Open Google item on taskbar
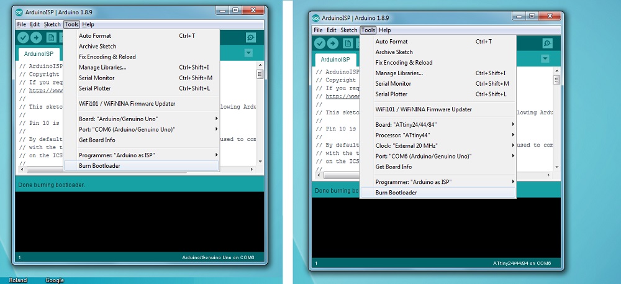Screen dimensions: 621x284 coord(55,280)
